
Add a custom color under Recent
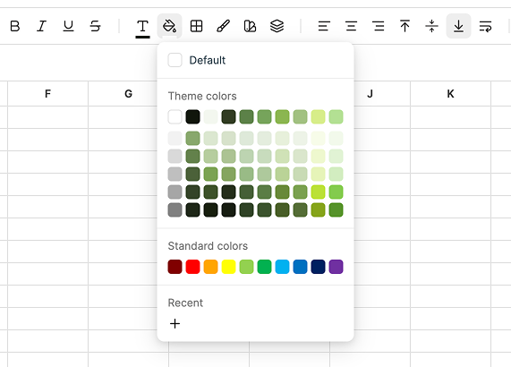coord(175,324)
